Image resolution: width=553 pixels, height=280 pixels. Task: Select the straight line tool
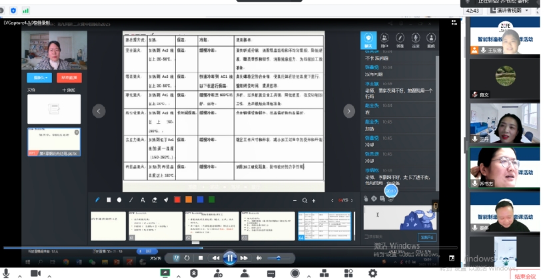(131, 200)
